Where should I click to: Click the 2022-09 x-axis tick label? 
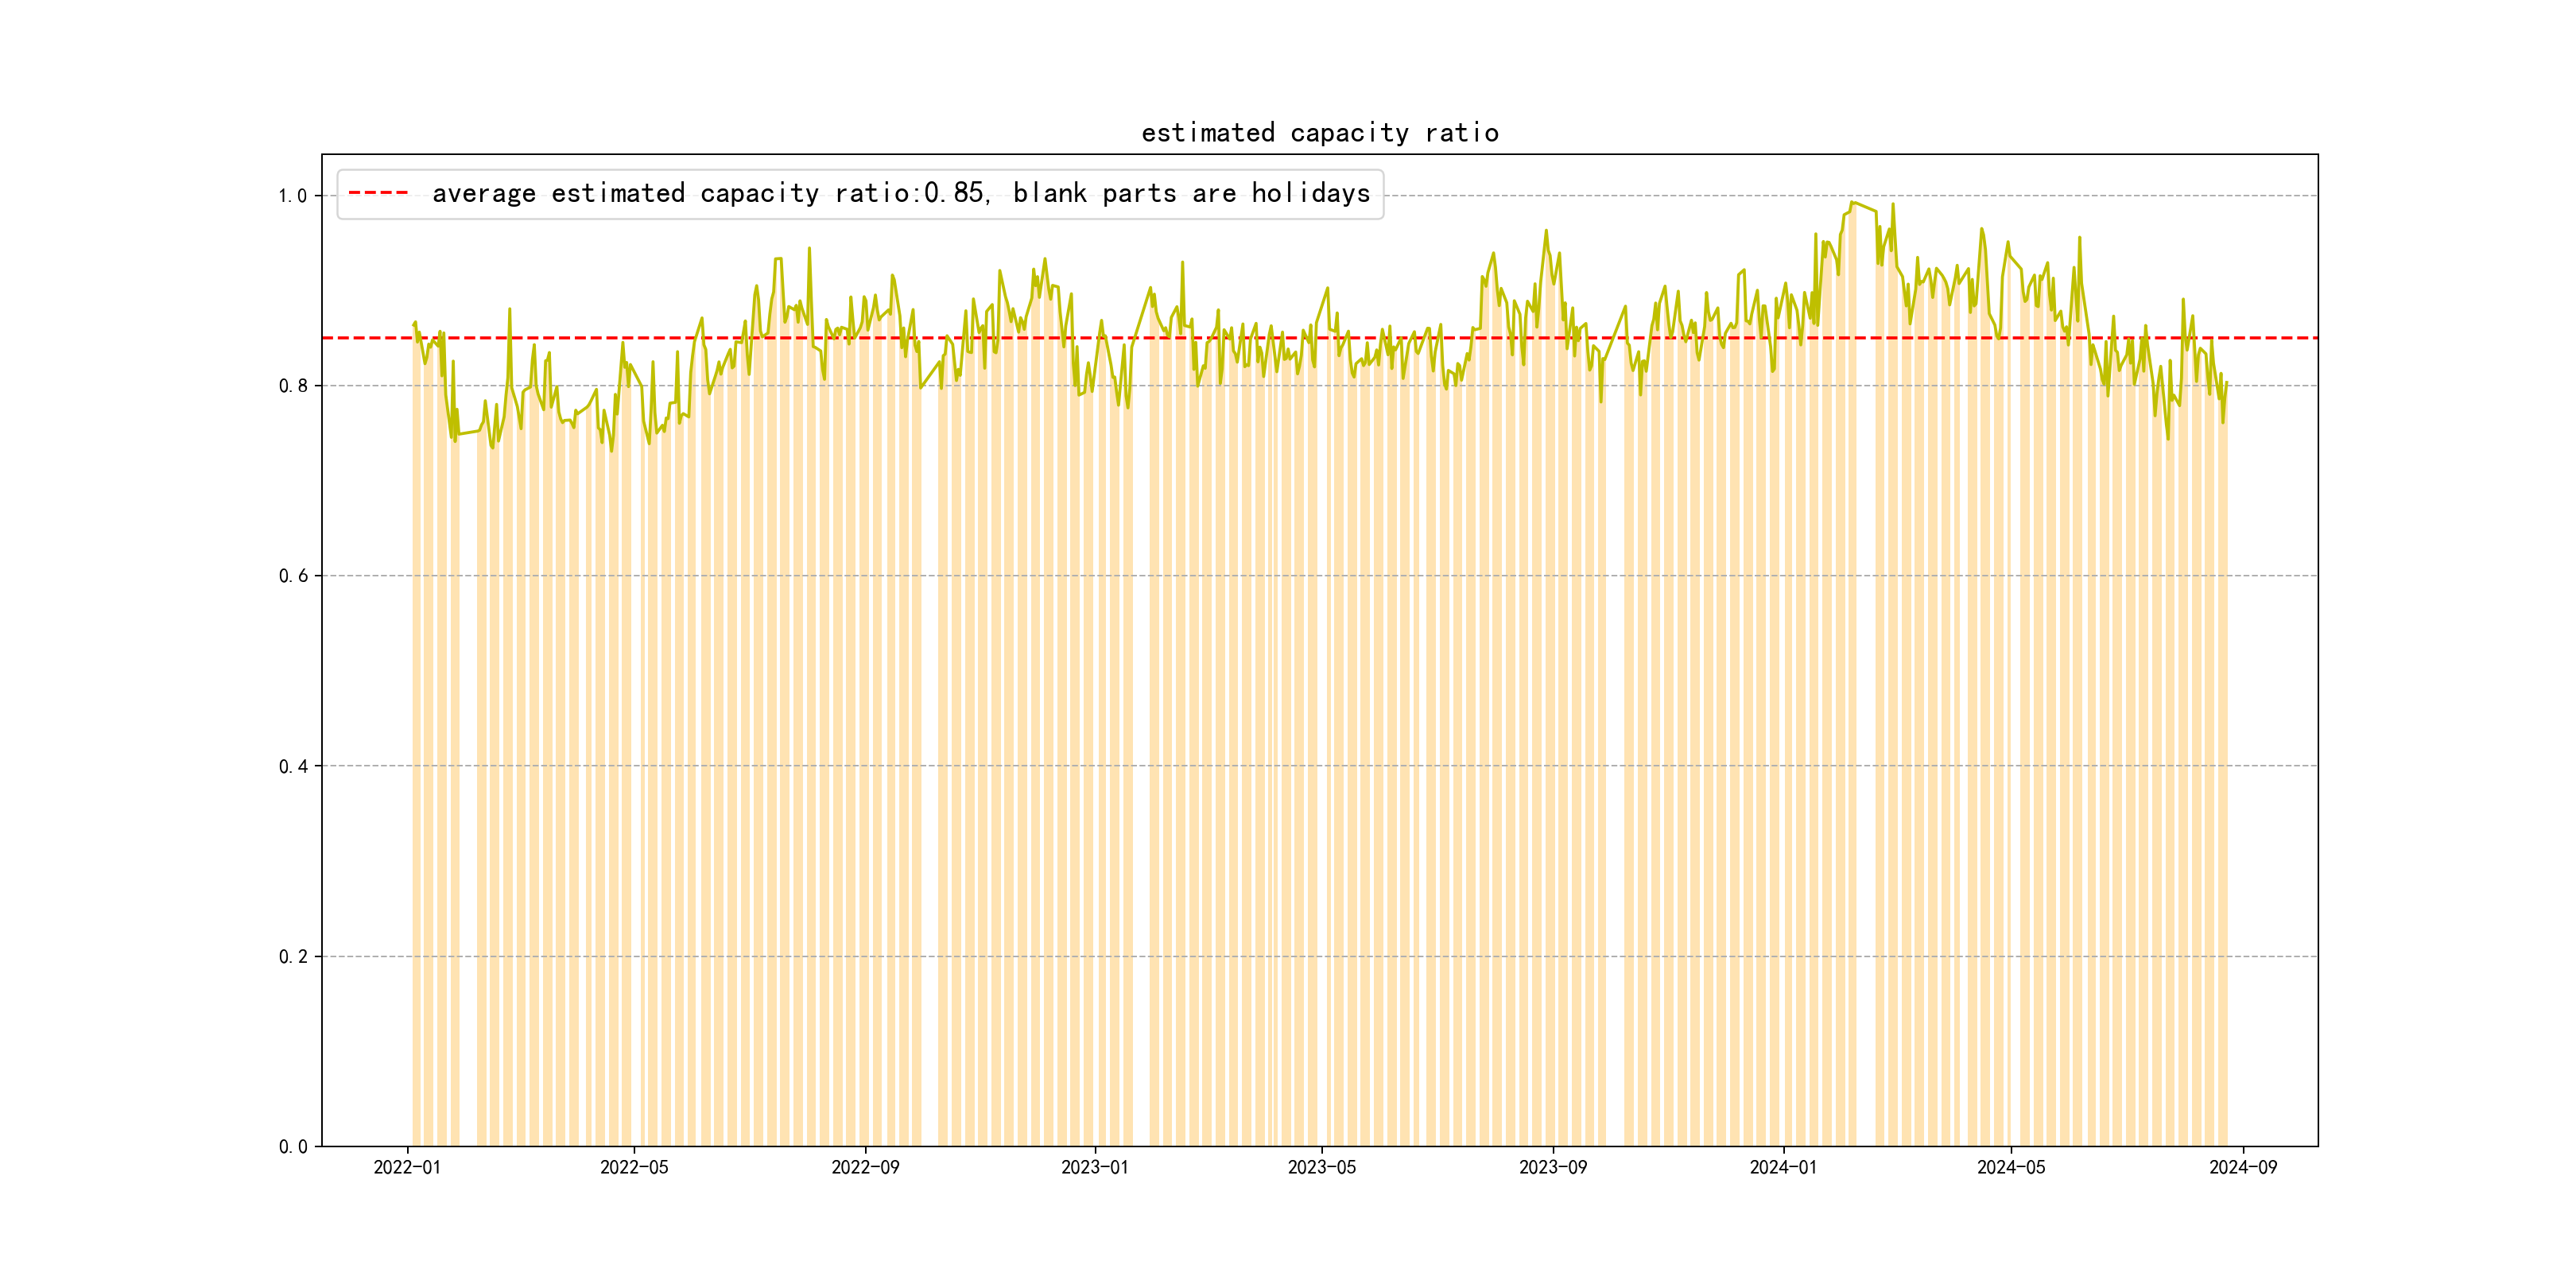tap(865, 1167)
